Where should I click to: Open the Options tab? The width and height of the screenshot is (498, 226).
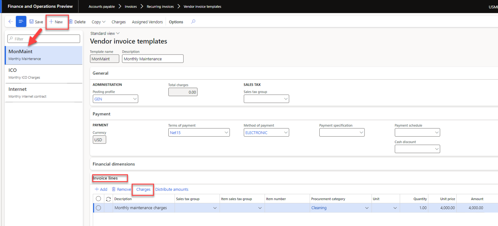[x=176, y=22]
